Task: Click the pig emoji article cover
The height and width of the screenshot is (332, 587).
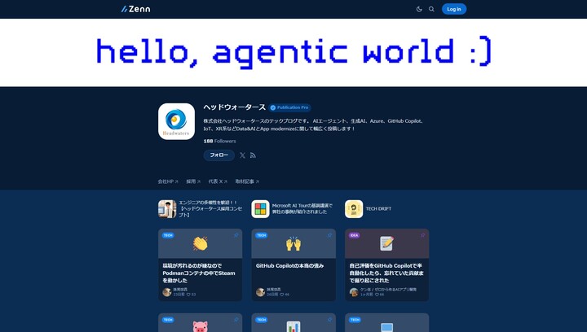Action: [x=200, y=323]
